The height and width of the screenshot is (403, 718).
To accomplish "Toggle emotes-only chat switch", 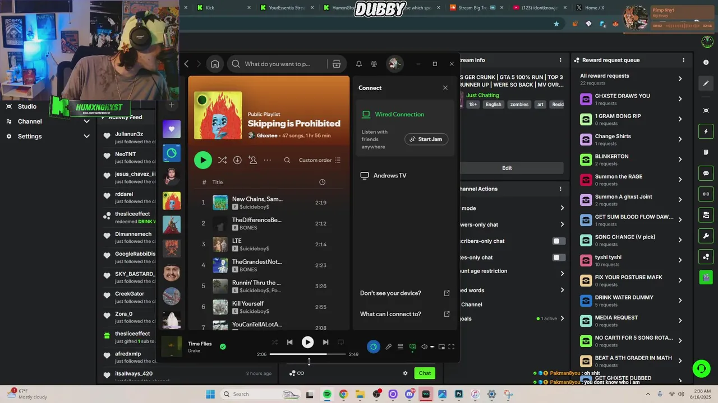I will point(559,257).
